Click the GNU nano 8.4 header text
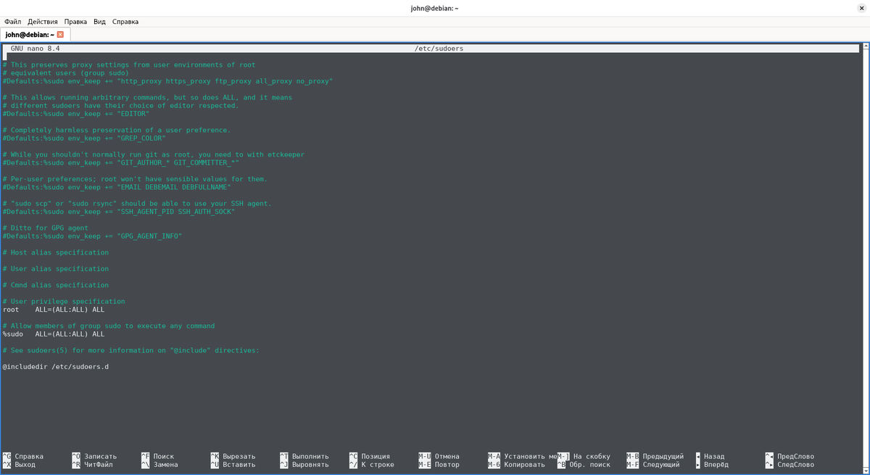This screenshot has width=870, height=475. (36, 49)
